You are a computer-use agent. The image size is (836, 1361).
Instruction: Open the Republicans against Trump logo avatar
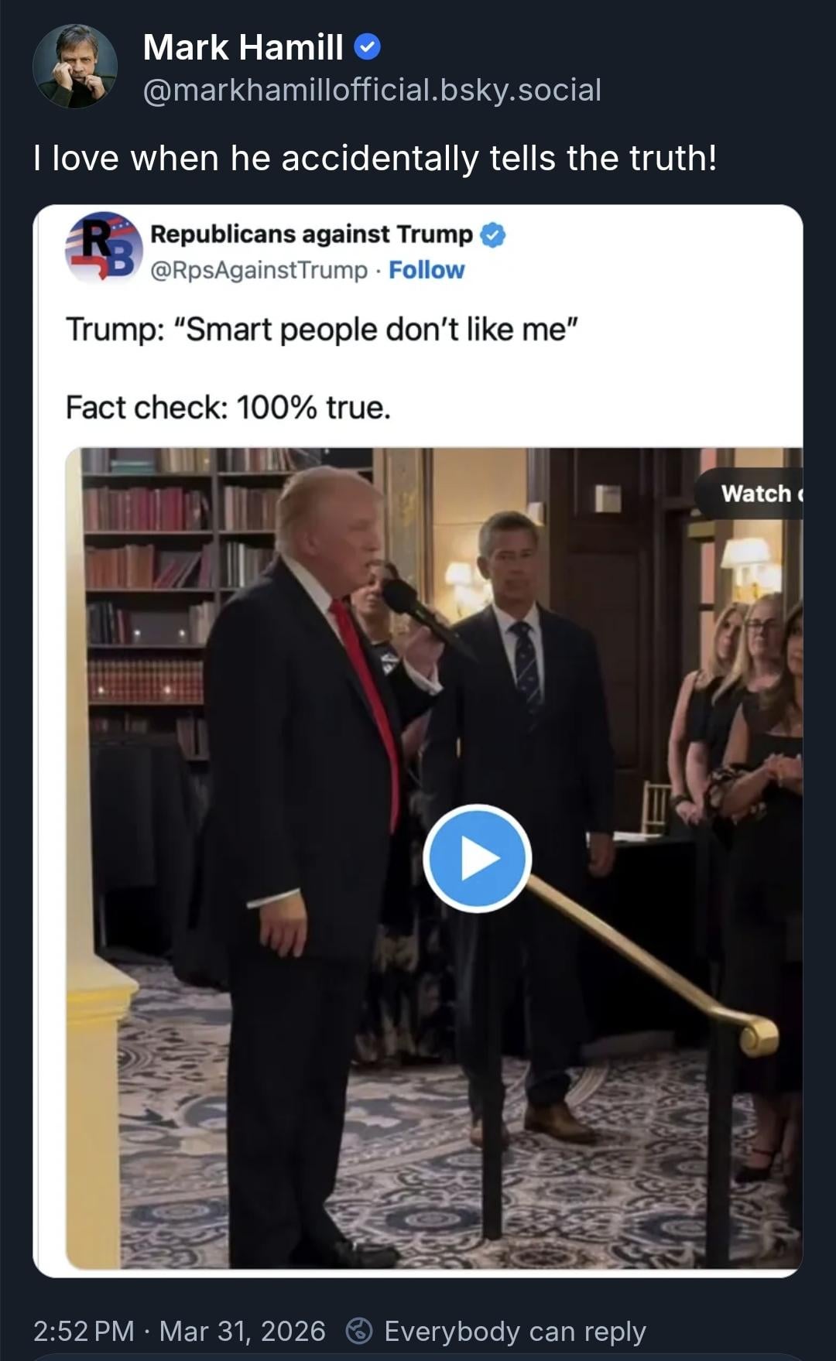tap(104, 248)
